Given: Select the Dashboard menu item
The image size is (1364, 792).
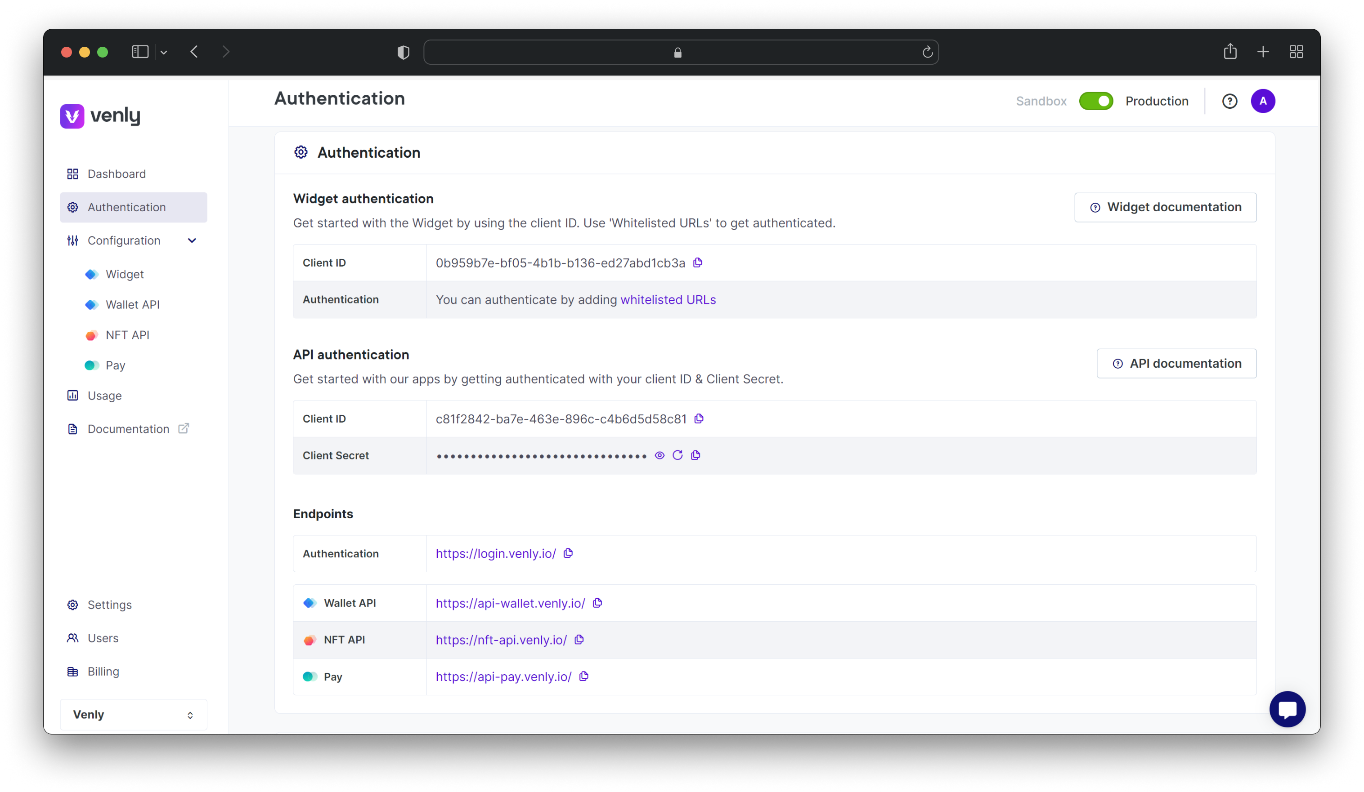Looking at the screenshot, I should (x=116, y=174).
